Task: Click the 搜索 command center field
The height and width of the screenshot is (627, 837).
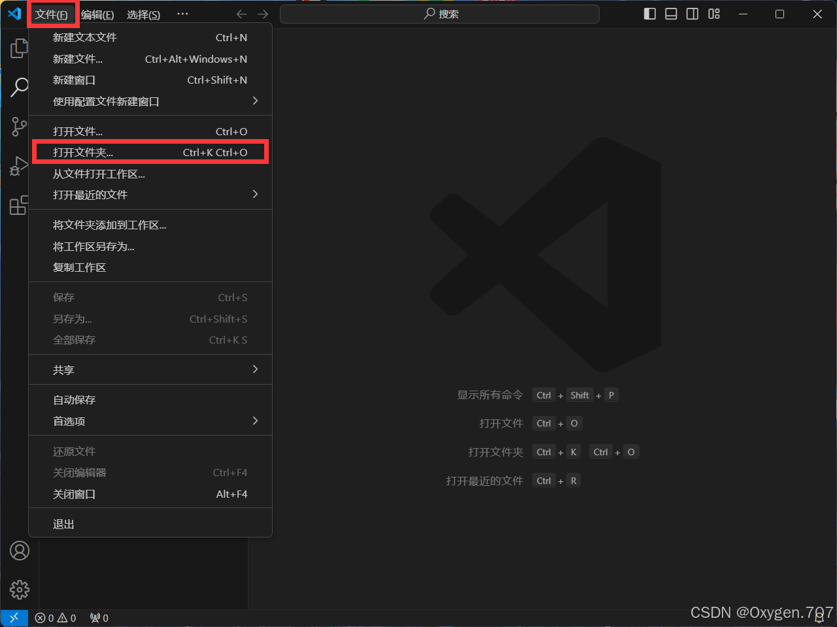Action: coord(439,14)
